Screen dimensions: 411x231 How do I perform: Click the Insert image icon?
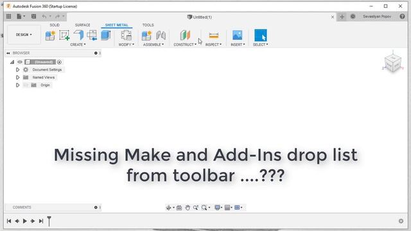click(x=238, y=35)
